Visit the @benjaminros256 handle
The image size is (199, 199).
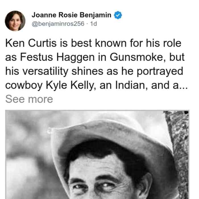tap(58, 24)
